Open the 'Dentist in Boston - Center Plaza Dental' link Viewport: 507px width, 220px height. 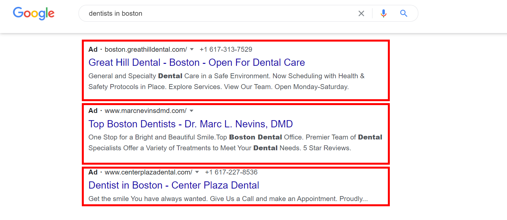pyautogui.click(x=174, y=185)
